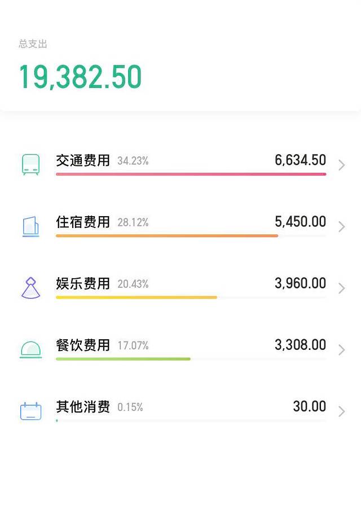Click the green dining cloche icon
The width and height of the screenshot is (361, 526).
(x=30, y=350)
